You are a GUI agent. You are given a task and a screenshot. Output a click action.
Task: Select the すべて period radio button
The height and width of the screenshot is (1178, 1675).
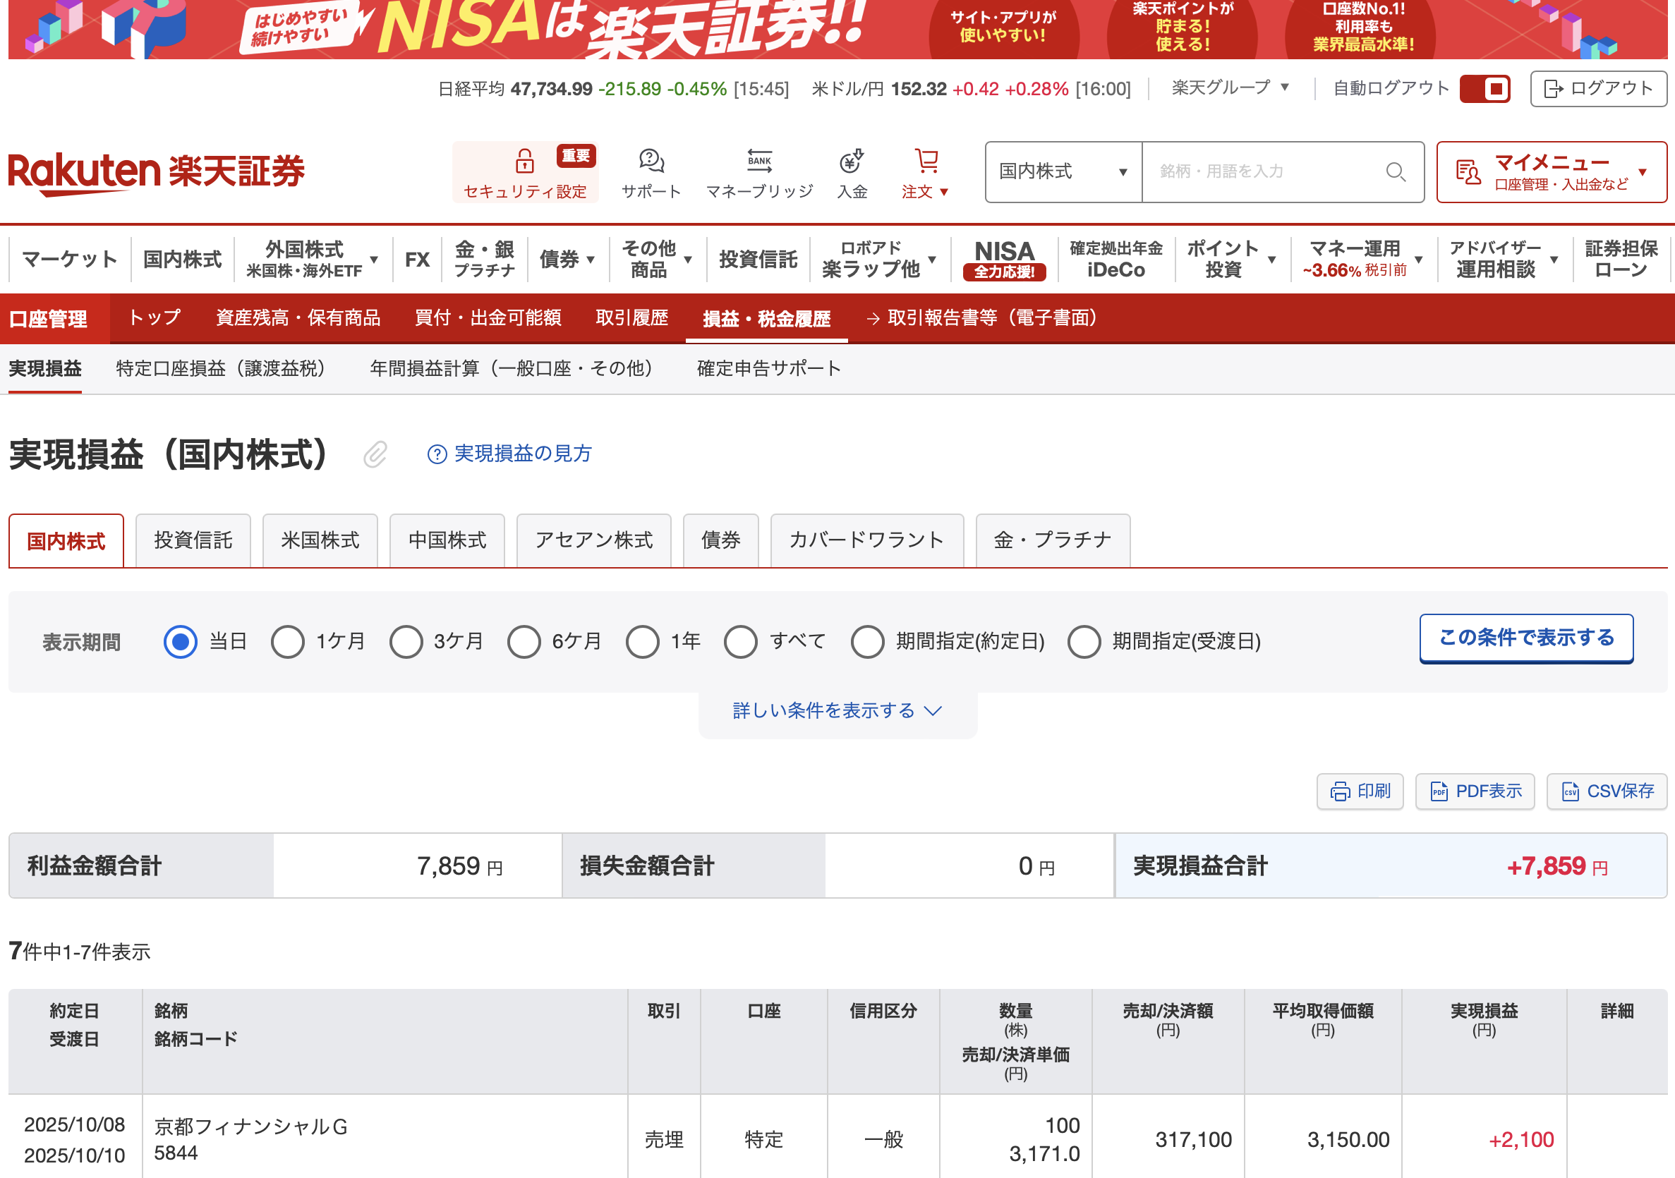pyautogui.click(x=740, y=642)
